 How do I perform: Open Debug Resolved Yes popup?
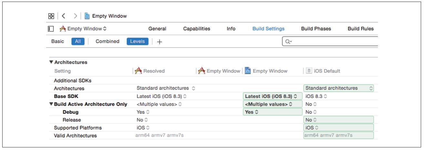tap(143, 112)
